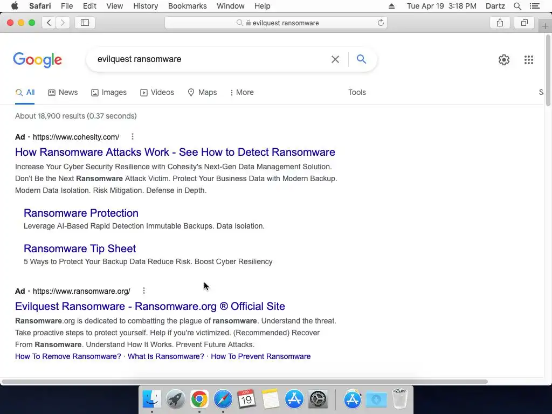Click the date and time in menu bar
Image resolution: width=552 pixels, height=414 pixels.
click(x=441, y=6)
